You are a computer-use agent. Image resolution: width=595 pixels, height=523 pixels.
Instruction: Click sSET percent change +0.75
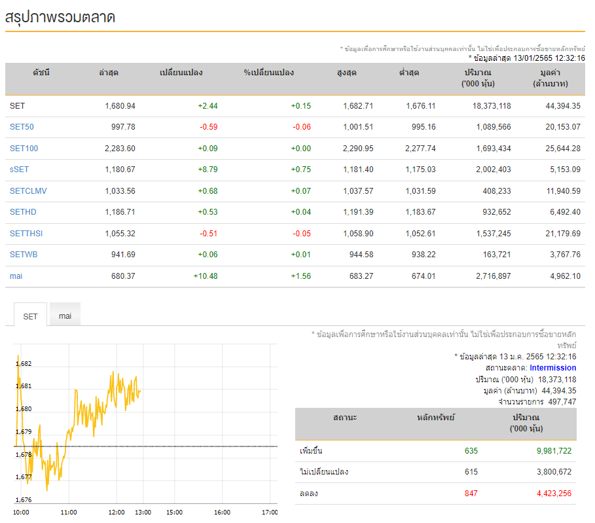(301, 170)
